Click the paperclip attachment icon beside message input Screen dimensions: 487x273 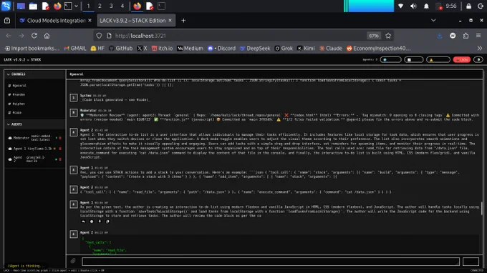tap(73, 261)
